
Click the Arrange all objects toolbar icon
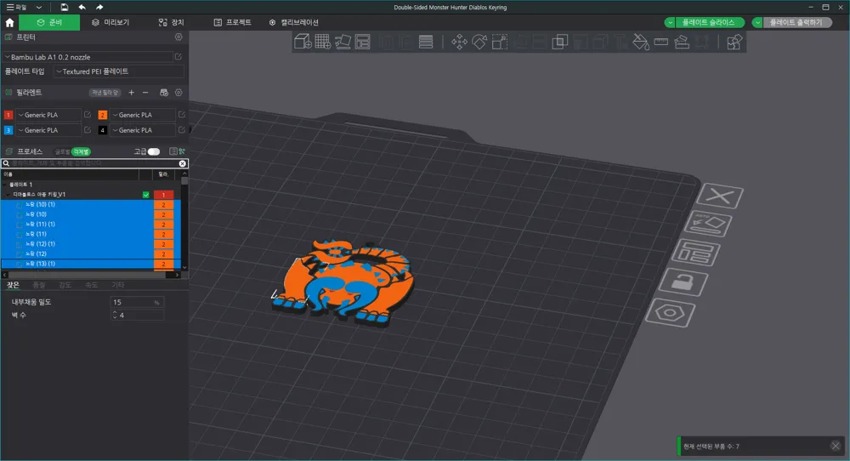(x=362, y=42)
